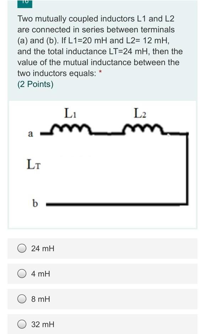Click the (2 Points) label
The height and width of the screenshot is (334, 205).
coord(35,85)
